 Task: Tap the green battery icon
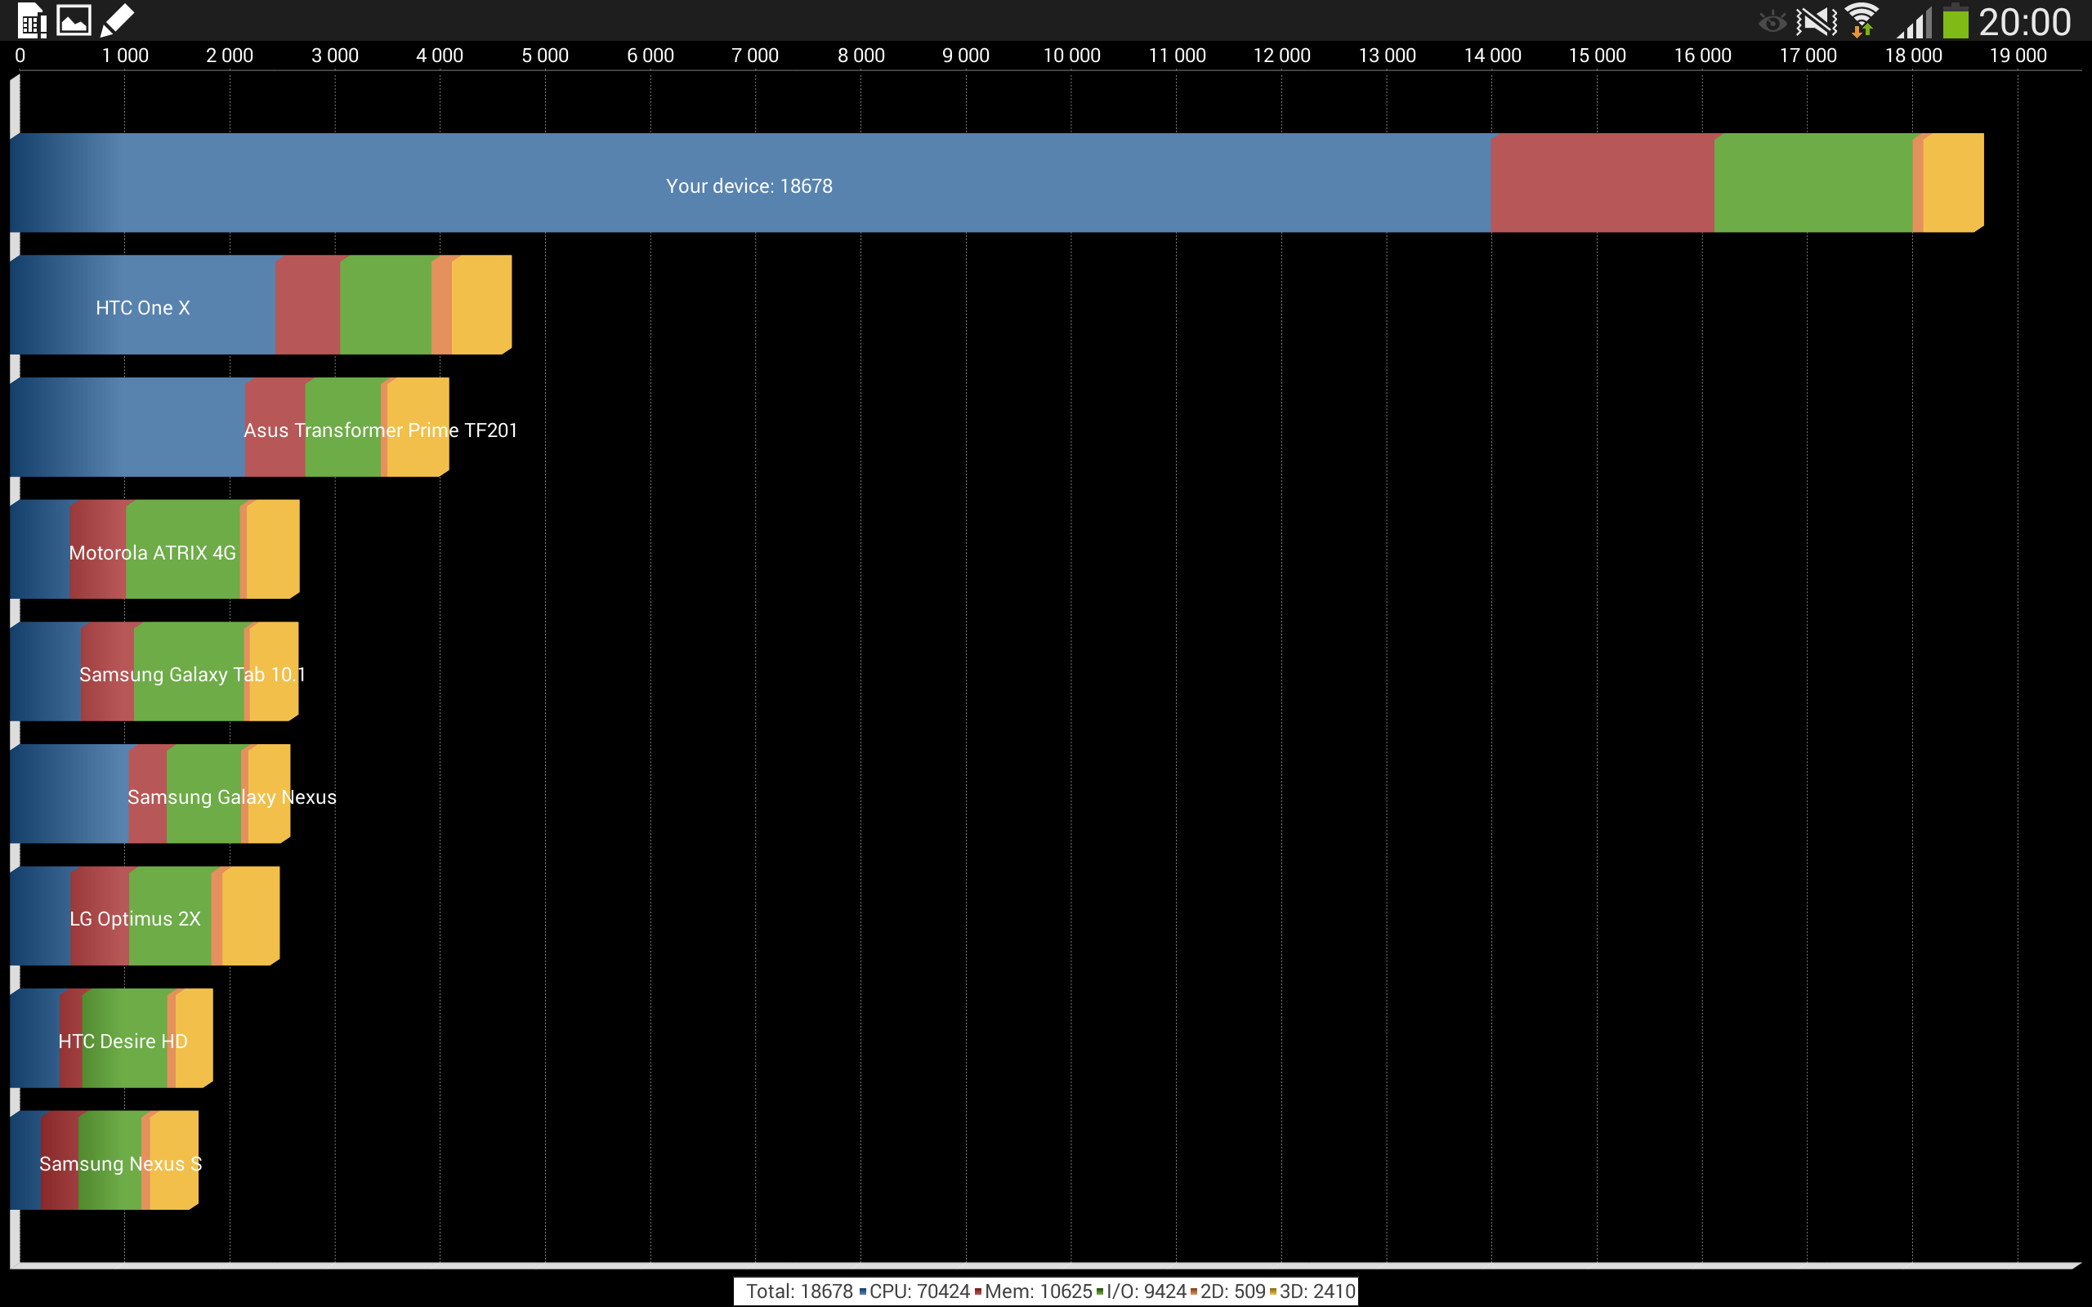point(1956,21)
